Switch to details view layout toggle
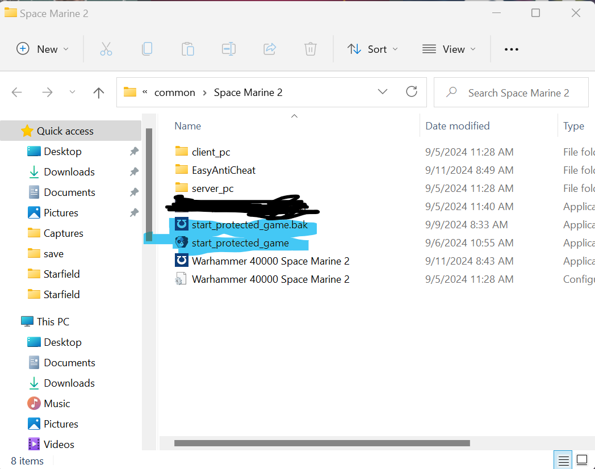Viewport: 595px width, 469px height. [x=563, y=459]
